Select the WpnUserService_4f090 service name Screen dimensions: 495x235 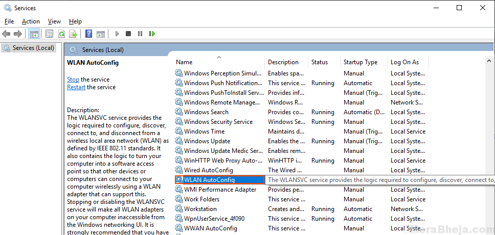214,219
